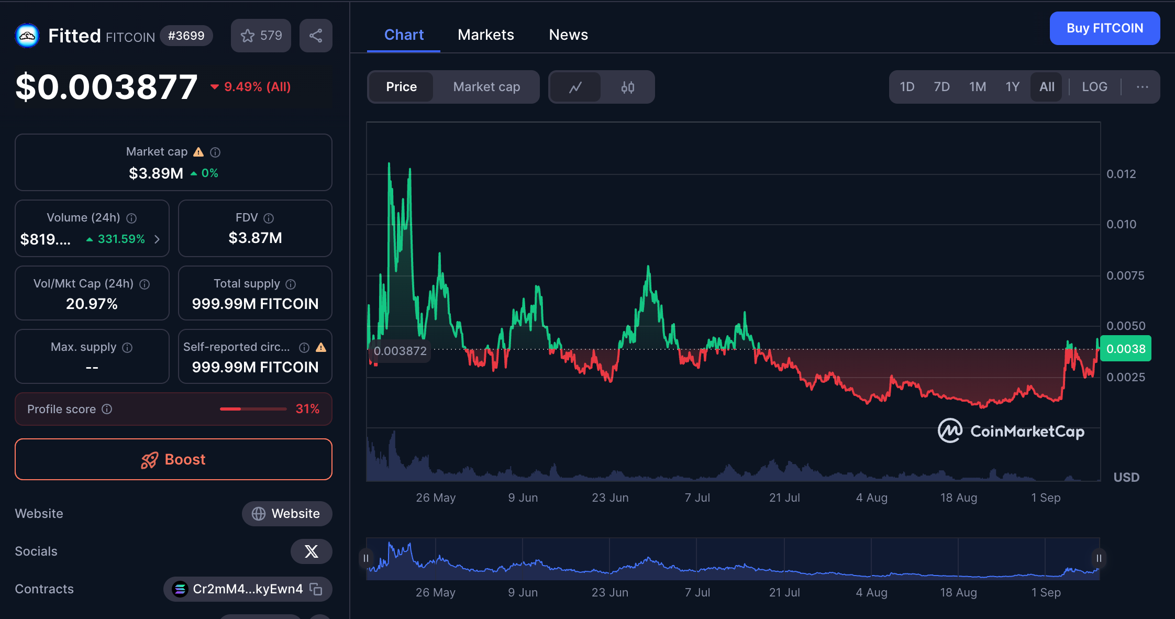Toggle chart to Market cap
This screenshot has width=1175, height=619.
point(486,87)
